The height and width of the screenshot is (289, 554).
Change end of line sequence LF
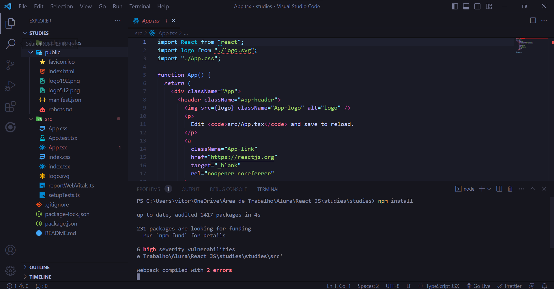tap(409, 286)
